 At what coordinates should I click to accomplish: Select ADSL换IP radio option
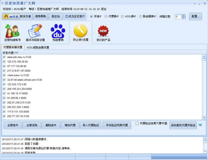[128, 16]
